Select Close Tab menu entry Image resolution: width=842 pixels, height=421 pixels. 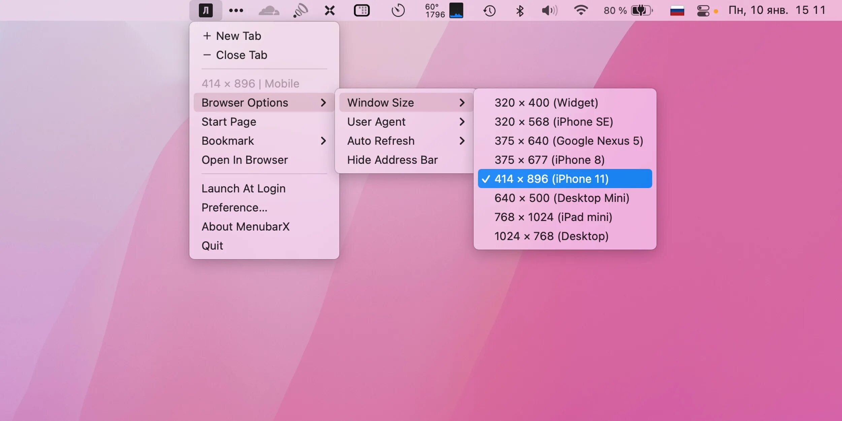click(x=241, y=55)
